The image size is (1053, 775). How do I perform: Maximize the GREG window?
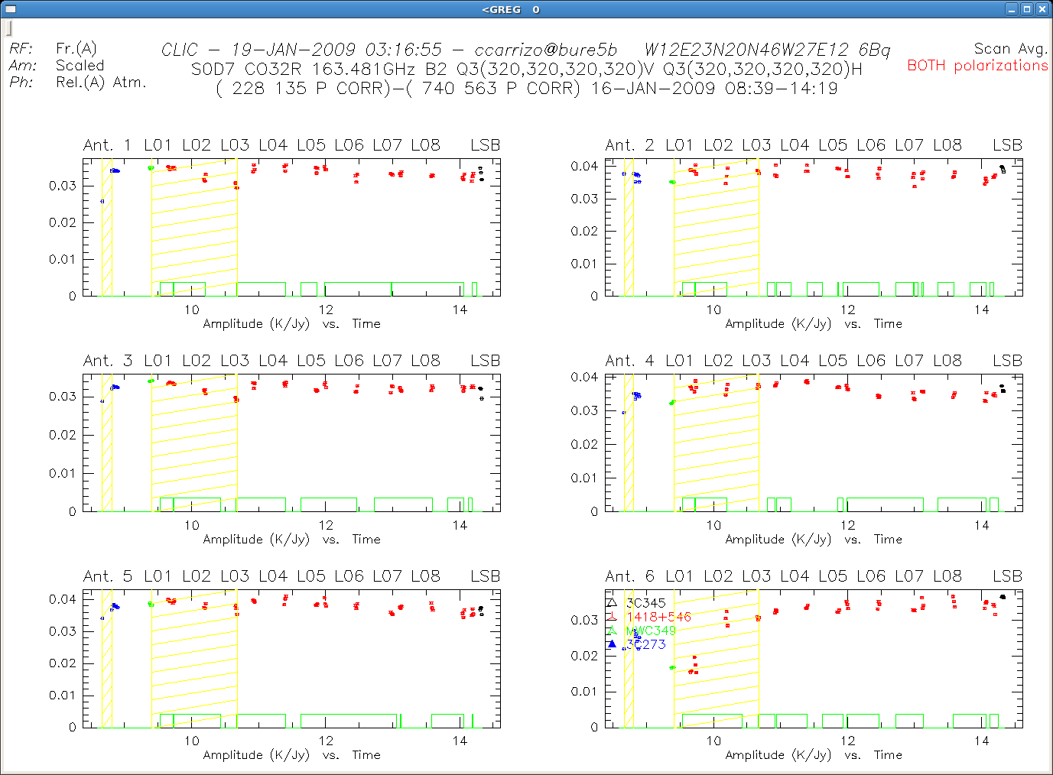(x=1027, y=9)
